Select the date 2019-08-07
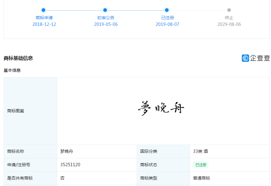 pos(167,24)
